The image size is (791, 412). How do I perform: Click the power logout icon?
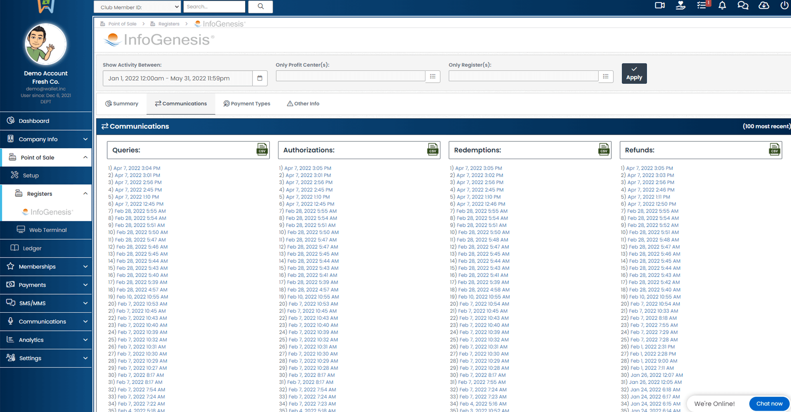pyautogui.click(x=784, y=6)
